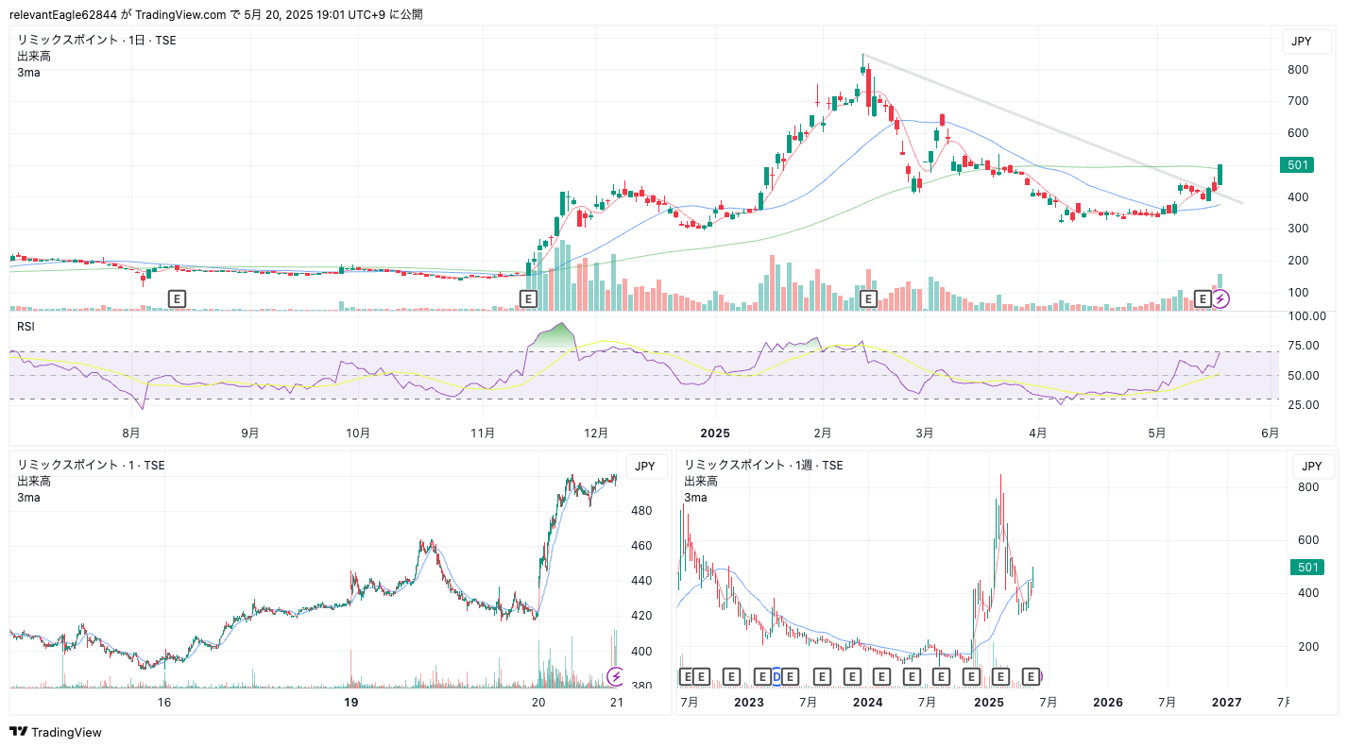Click the mid-November earnings E marker
This screenshot has width=1348, height=748.
coord(529,299)
